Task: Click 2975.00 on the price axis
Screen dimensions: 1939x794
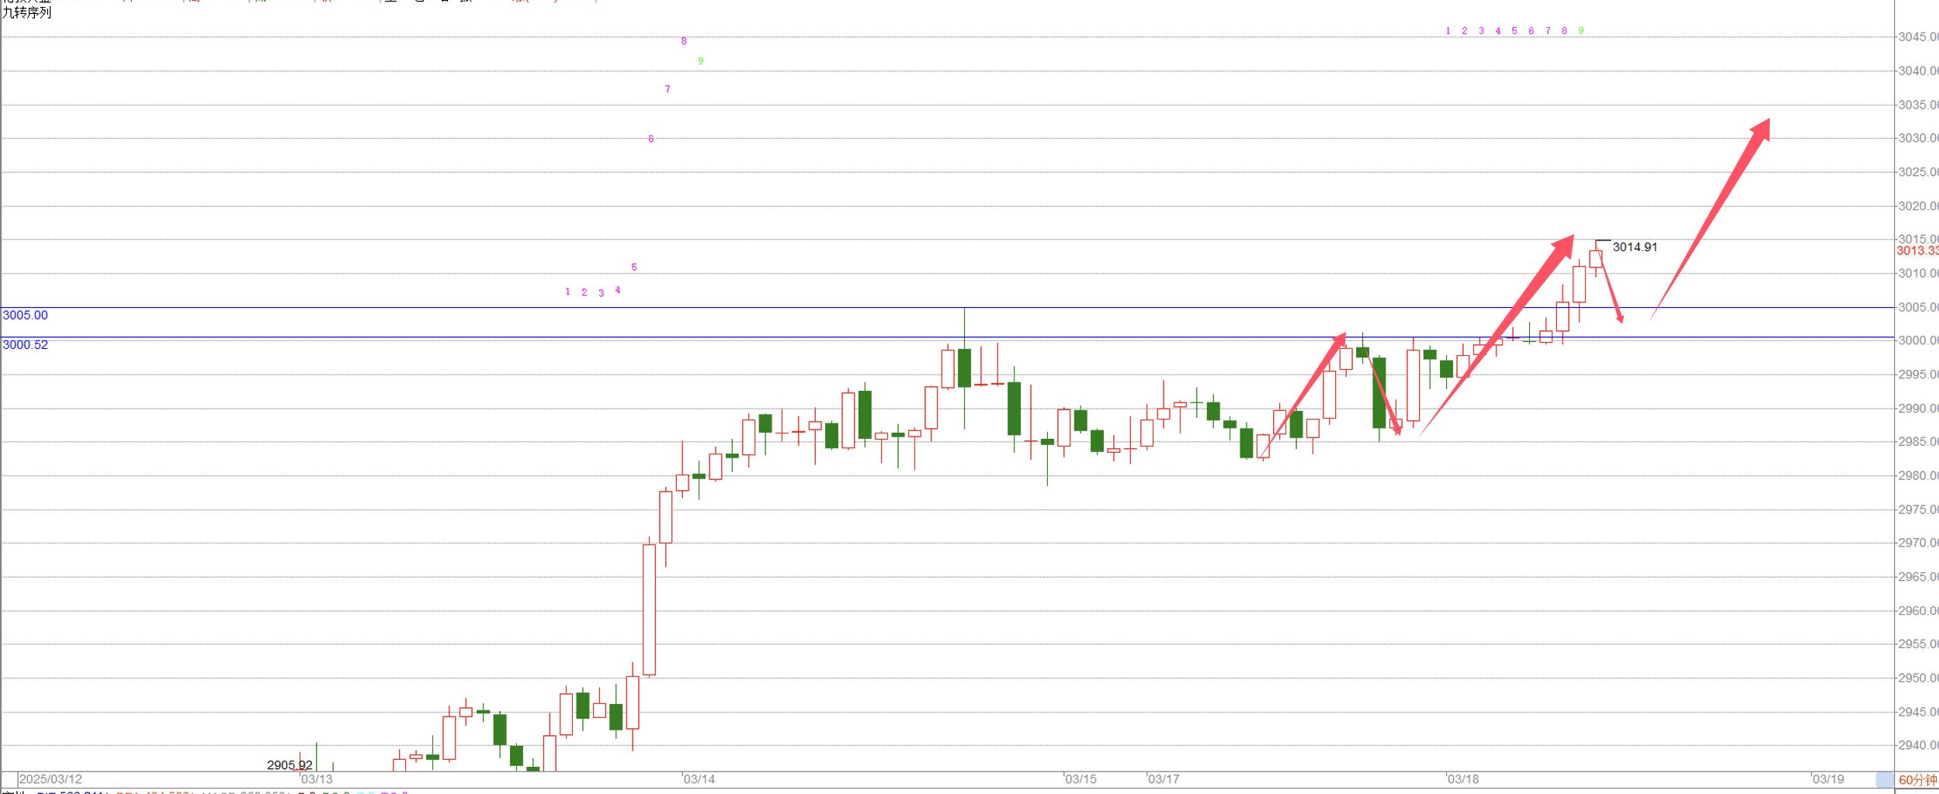Action: click(1918, 509)
